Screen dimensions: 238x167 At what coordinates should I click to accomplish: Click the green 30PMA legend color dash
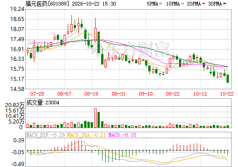(x=225, y=4)
